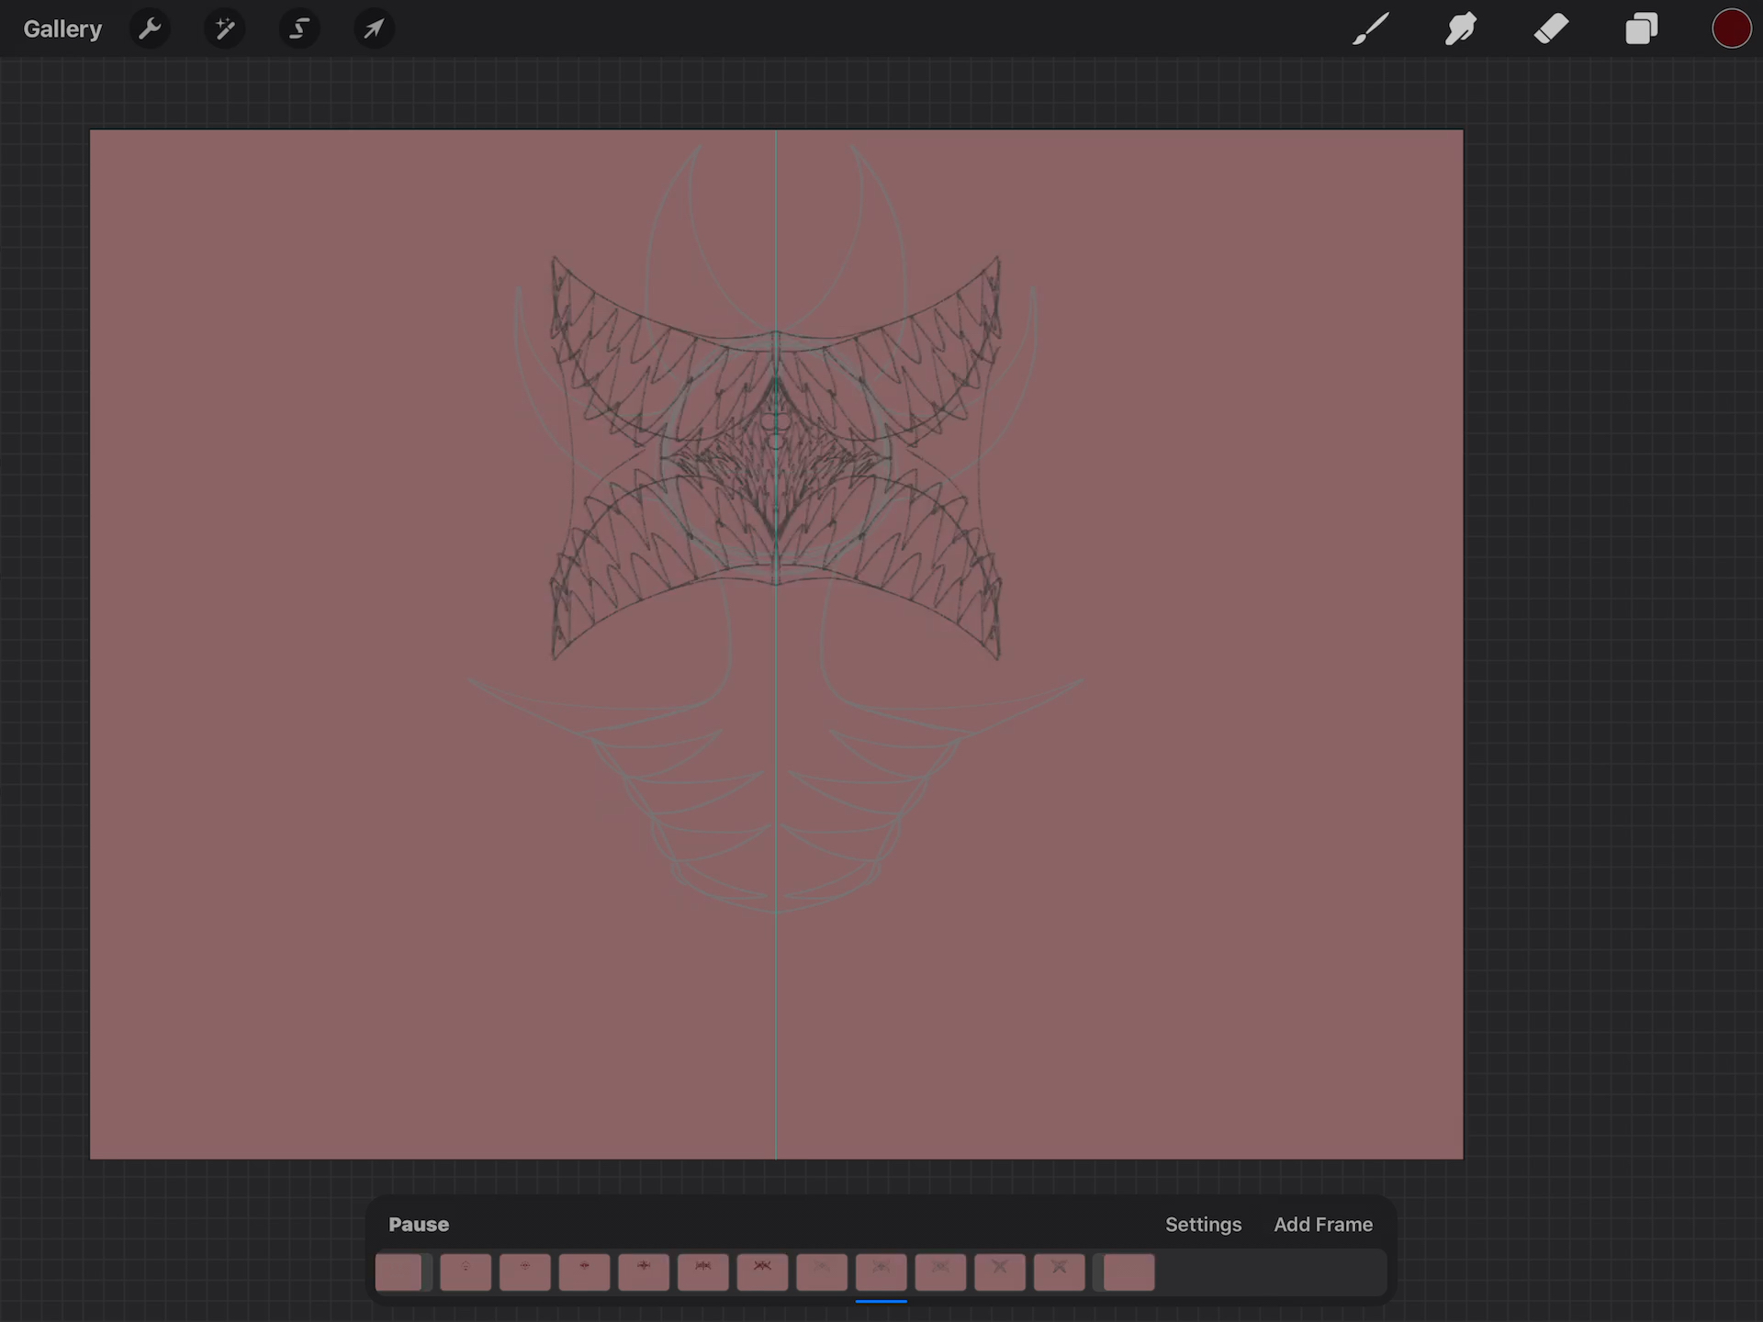Select the last blank frame thumbnail
This screenshot has height=1322, width=1763.
coord(1129,1272)
